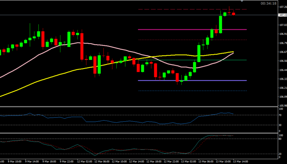Click the 106.32 price scale label
The width and height of the screenshot is (287, 164).
[x=282, y=79]
